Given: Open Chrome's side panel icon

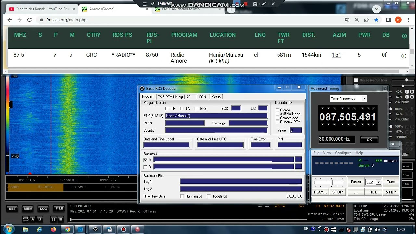Looking at the screenshot, I should (388, 20).
